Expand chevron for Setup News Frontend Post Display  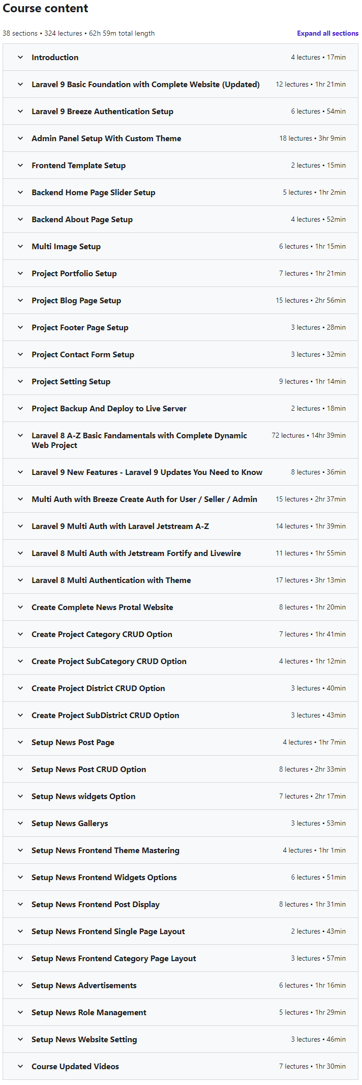20,904
